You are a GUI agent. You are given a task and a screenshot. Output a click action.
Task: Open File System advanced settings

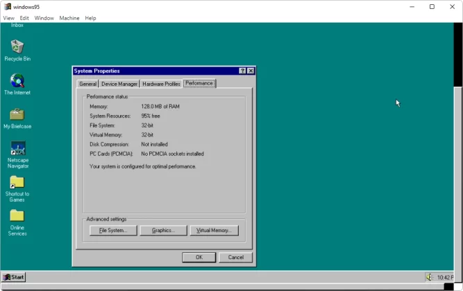click(x=113, y=230)
